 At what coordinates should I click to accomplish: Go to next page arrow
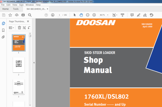[x=53, y=15]
